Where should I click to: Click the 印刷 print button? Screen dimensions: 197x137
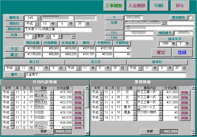pos(159,6)
